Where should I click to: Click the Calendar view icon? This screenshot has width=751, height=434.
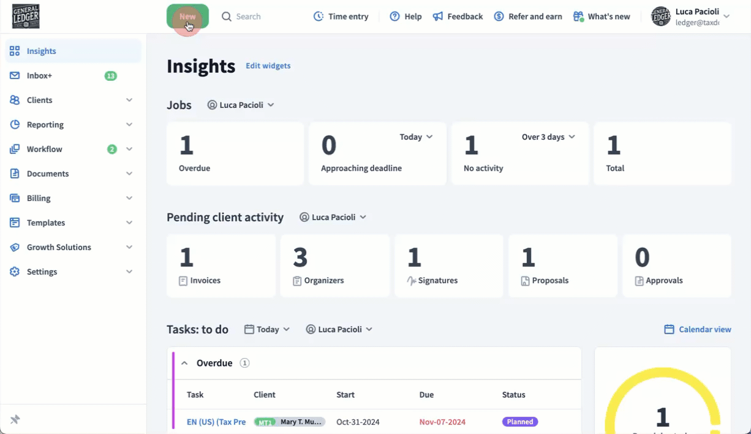click(x=669, y=329)
